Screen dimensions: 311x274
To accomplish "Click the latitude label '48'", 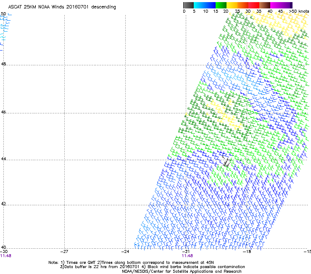I will (x=3, y=64).
